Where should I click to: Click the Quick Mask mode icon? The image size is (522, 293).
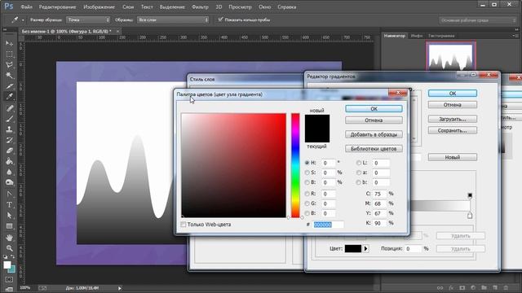click(x=9, y=279)
